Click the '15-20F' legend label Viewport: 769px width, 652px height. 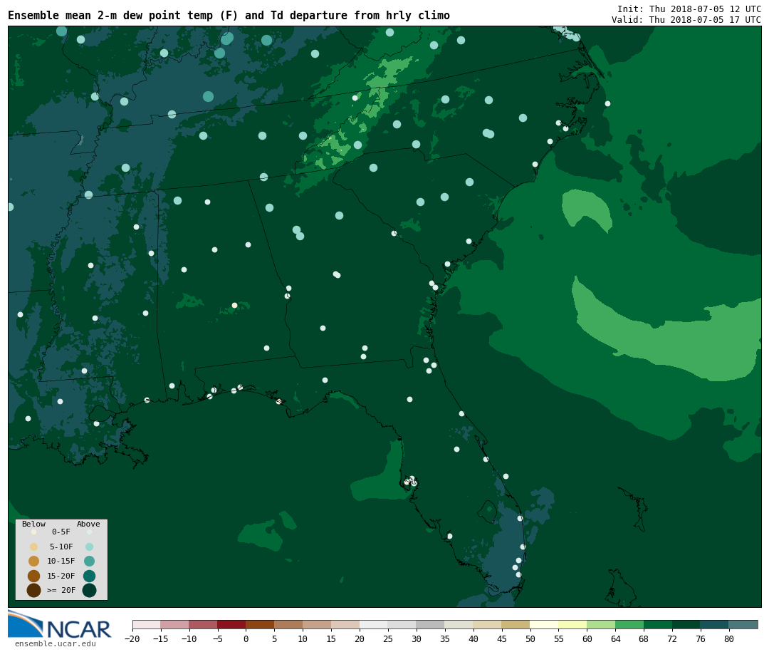(x=61, y=576)
